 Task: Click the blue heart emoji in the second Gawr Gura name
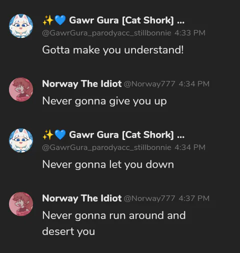60,134
